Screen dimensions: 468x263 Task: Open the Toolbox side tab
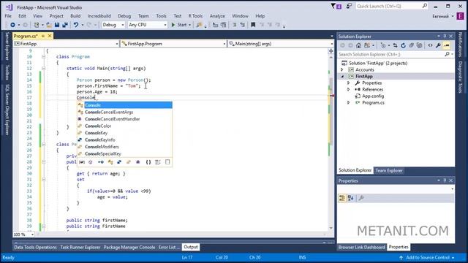pos(7,72)
